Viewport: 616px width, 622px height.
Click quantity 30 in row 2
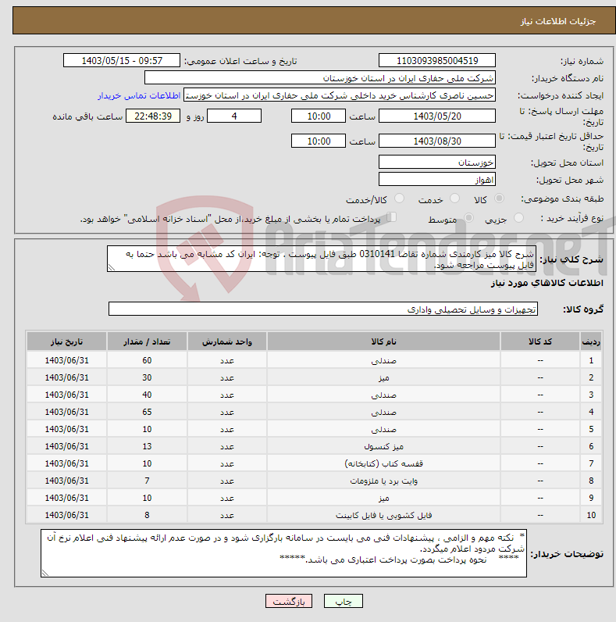point(147,377)
